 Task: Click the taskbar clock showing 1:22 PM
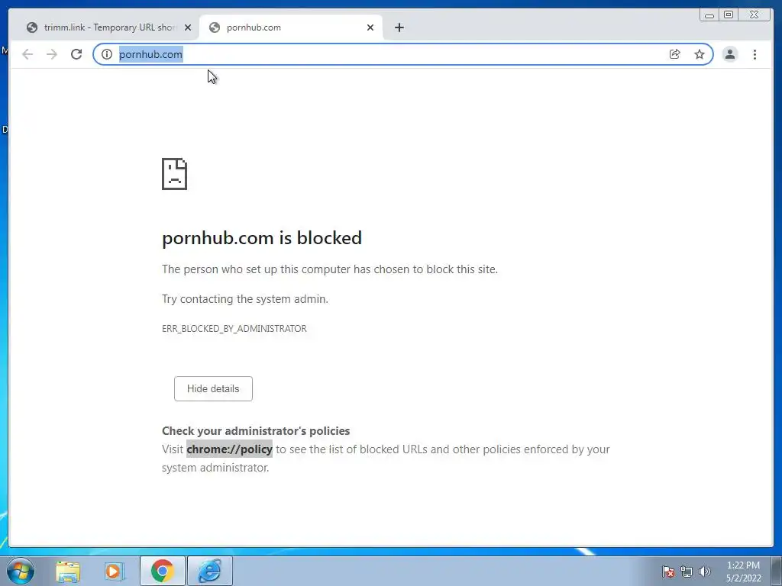tap(743, 571)
